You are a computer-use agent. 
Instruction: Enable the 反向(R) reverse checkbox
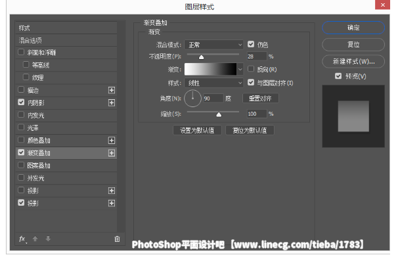click(x=251, y=69)
